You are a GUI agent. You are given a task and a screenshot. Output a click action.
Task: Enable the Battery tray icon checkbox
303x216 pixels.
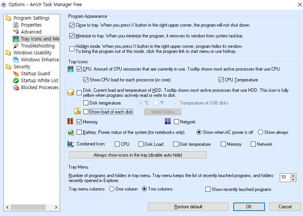coord(79,132)
